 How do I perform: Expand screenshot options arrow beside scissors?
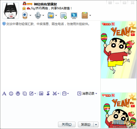coord(59,94)
